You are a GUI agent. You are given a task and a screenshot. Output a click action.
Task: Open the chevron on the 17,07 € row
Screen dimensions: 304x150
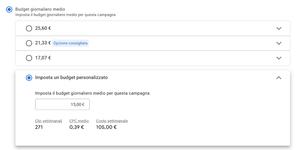point(279,58)
